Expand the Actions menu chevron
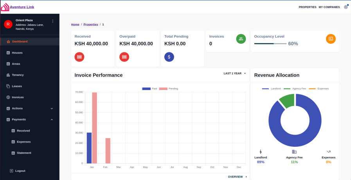Image resolution: width=351 pixels, height=180 pixels. (52, 108)
